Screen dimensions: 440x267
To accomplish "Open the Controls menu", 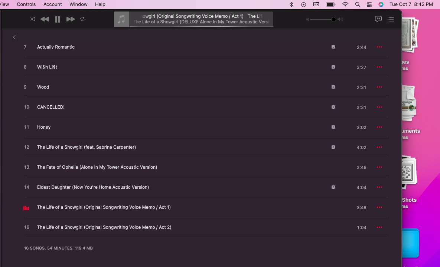I will pos(26,4).
